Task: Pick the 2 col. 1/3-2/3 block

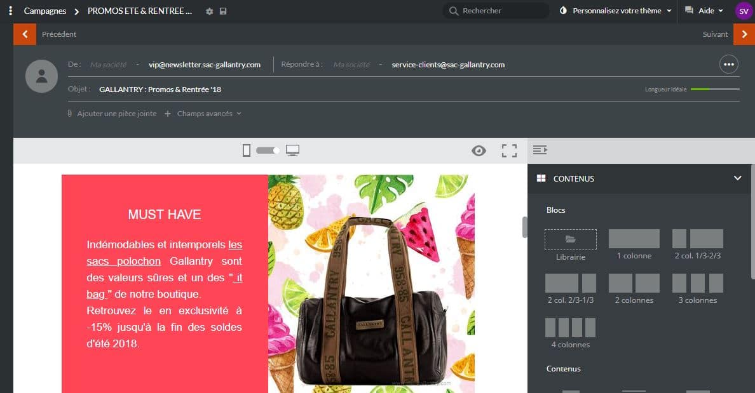Action: click(698, 239)
